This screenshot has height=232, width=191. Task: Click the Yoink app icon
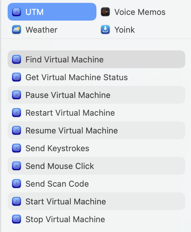105,30
